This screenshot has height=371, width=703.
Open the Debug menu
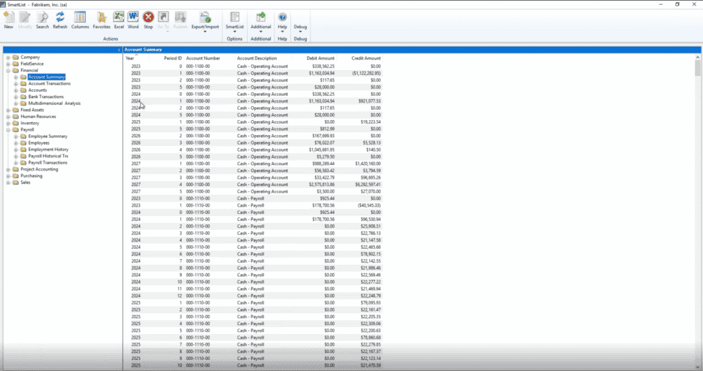(300, 21)
